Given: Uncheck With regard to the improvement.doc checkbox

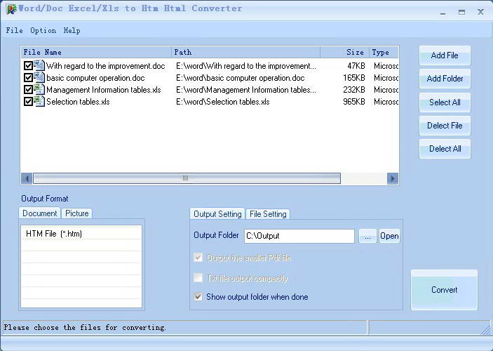Looking at the screenshot, I should tap(28, 66).
